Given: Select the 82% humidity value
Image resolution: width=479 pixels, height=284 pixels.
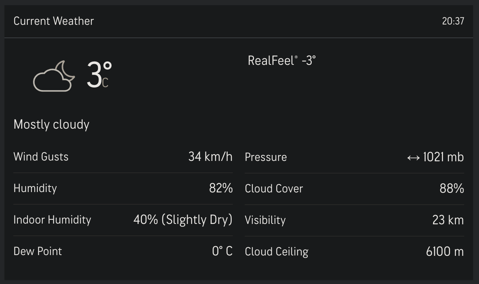Looking at the screenshot, I should point(221,188).
